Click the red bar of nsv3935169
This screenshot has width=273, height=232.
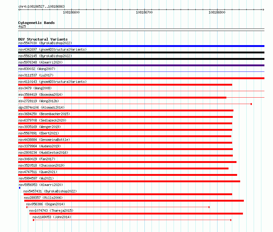coord(125,130)
